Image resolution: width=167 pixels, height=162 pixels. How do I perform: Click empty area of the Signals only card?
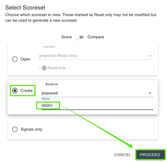point(101,129)
